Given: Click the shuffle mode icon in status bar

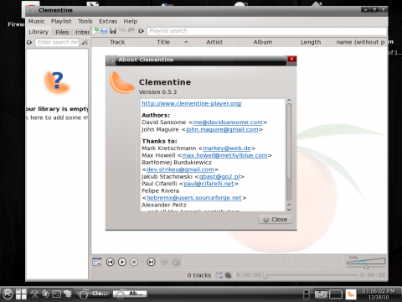Looking at the screenshot, I should point(228,275).
